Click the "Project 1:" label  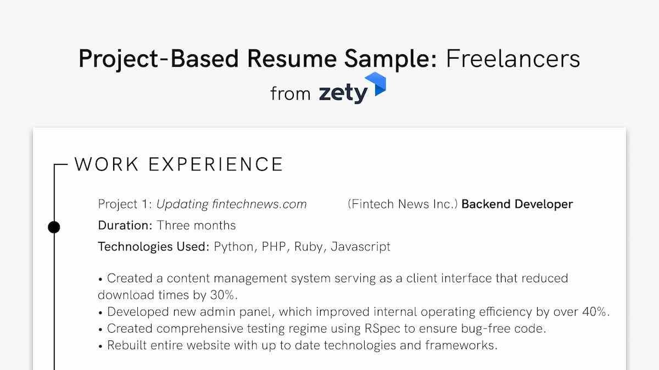tap(125, 204)
